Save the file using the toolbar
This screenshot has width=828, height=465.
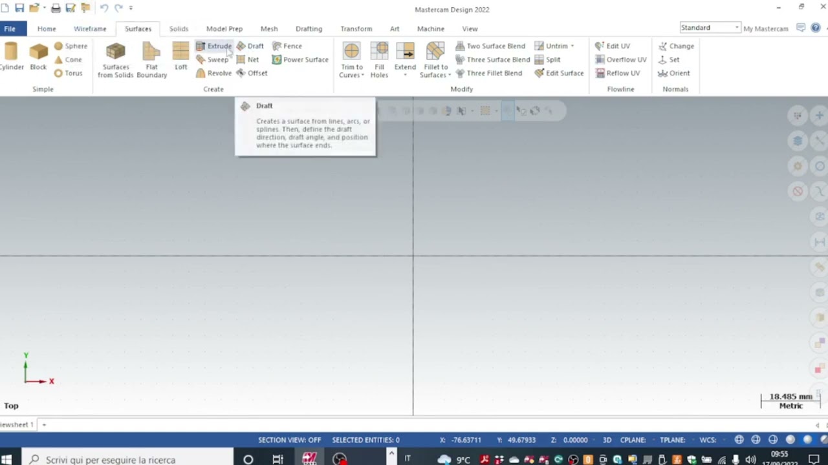tap(19, 8)
